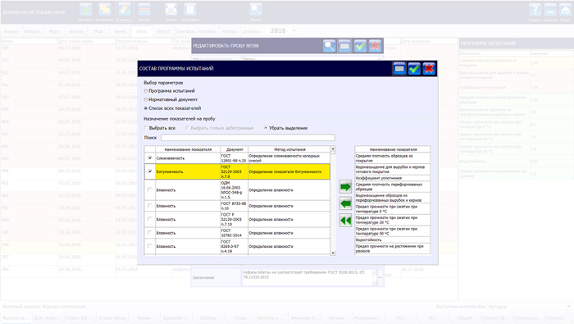574x324 pixels.
Task: Select Определение слеживаемости холодных смесей cell
Action: 289,158
